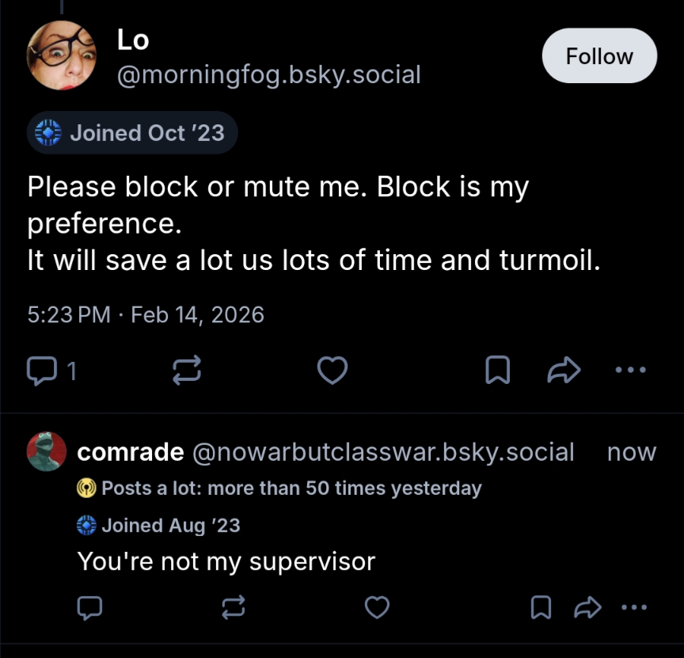
Task: Share Lo's post with arrow icon
Action: click(565, 370)
